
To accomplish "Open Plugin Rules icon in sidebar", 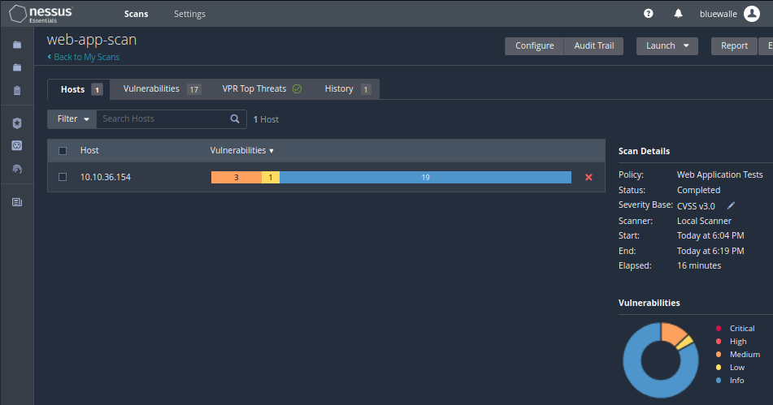I will point(17,145).
